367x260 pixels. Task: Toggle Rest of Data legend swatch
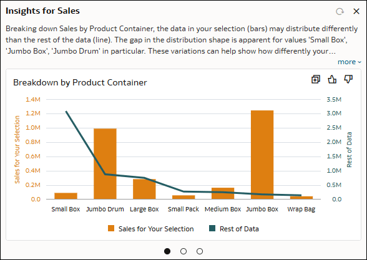[212, 228]
